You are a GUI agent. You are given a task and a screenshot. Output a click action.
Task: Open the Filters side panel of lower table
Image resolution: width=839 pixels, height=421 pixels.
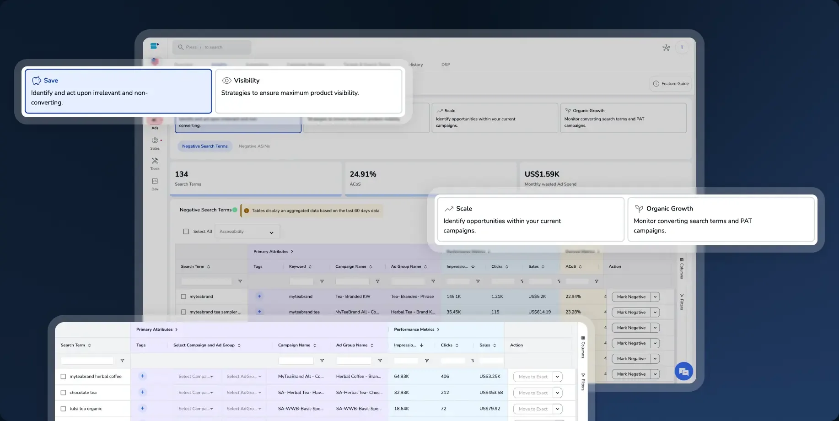[583, 382]
